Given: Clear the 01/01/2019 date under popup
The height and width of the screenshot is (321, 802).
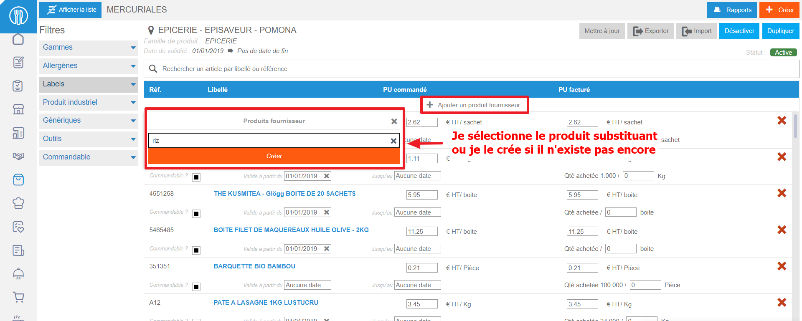Looking at the screenshot, I should 327,176.
